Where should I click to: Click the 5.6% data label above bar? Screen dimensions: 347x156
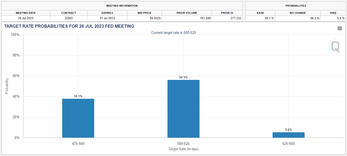click(288, 130)
